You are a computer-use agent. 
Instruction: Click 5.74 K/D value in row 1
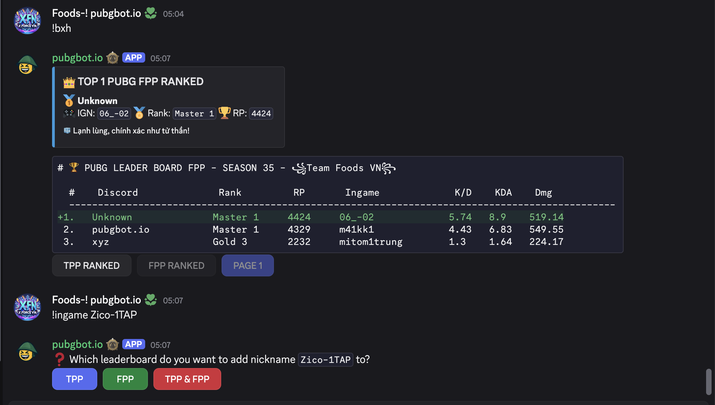pos(460,217)
